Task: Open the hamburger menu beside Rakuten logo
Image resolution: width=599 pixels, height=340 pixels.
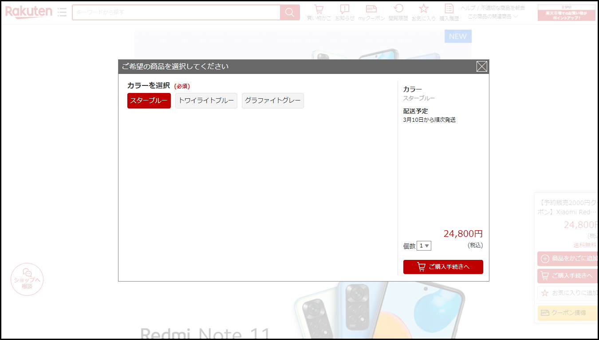Action: click(62, 12)
